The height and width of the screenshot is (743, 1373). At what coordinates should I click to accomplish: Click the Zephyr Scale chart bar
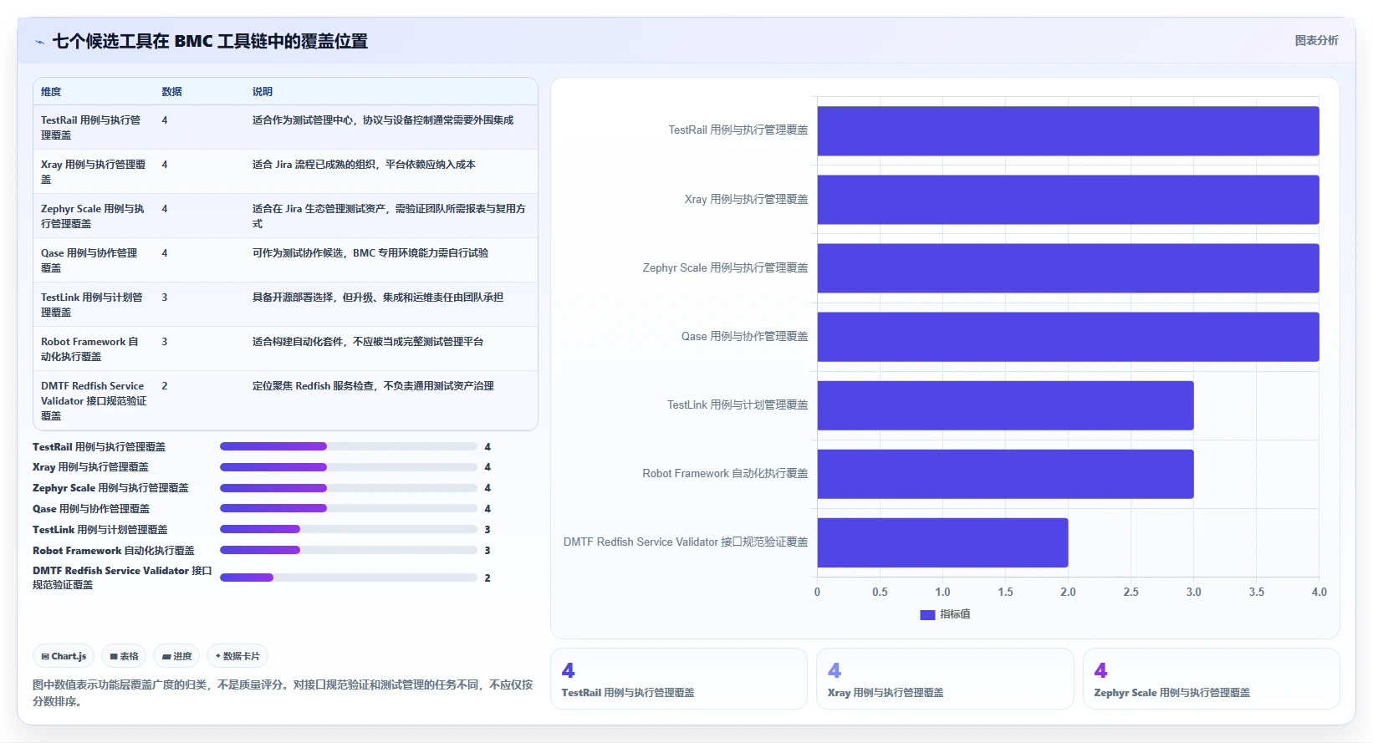tap(1068, 267)
